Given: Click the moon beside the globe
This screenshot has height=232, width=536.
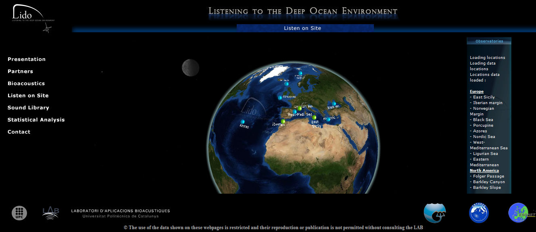Looking at the screenshot, I should 190,68.
